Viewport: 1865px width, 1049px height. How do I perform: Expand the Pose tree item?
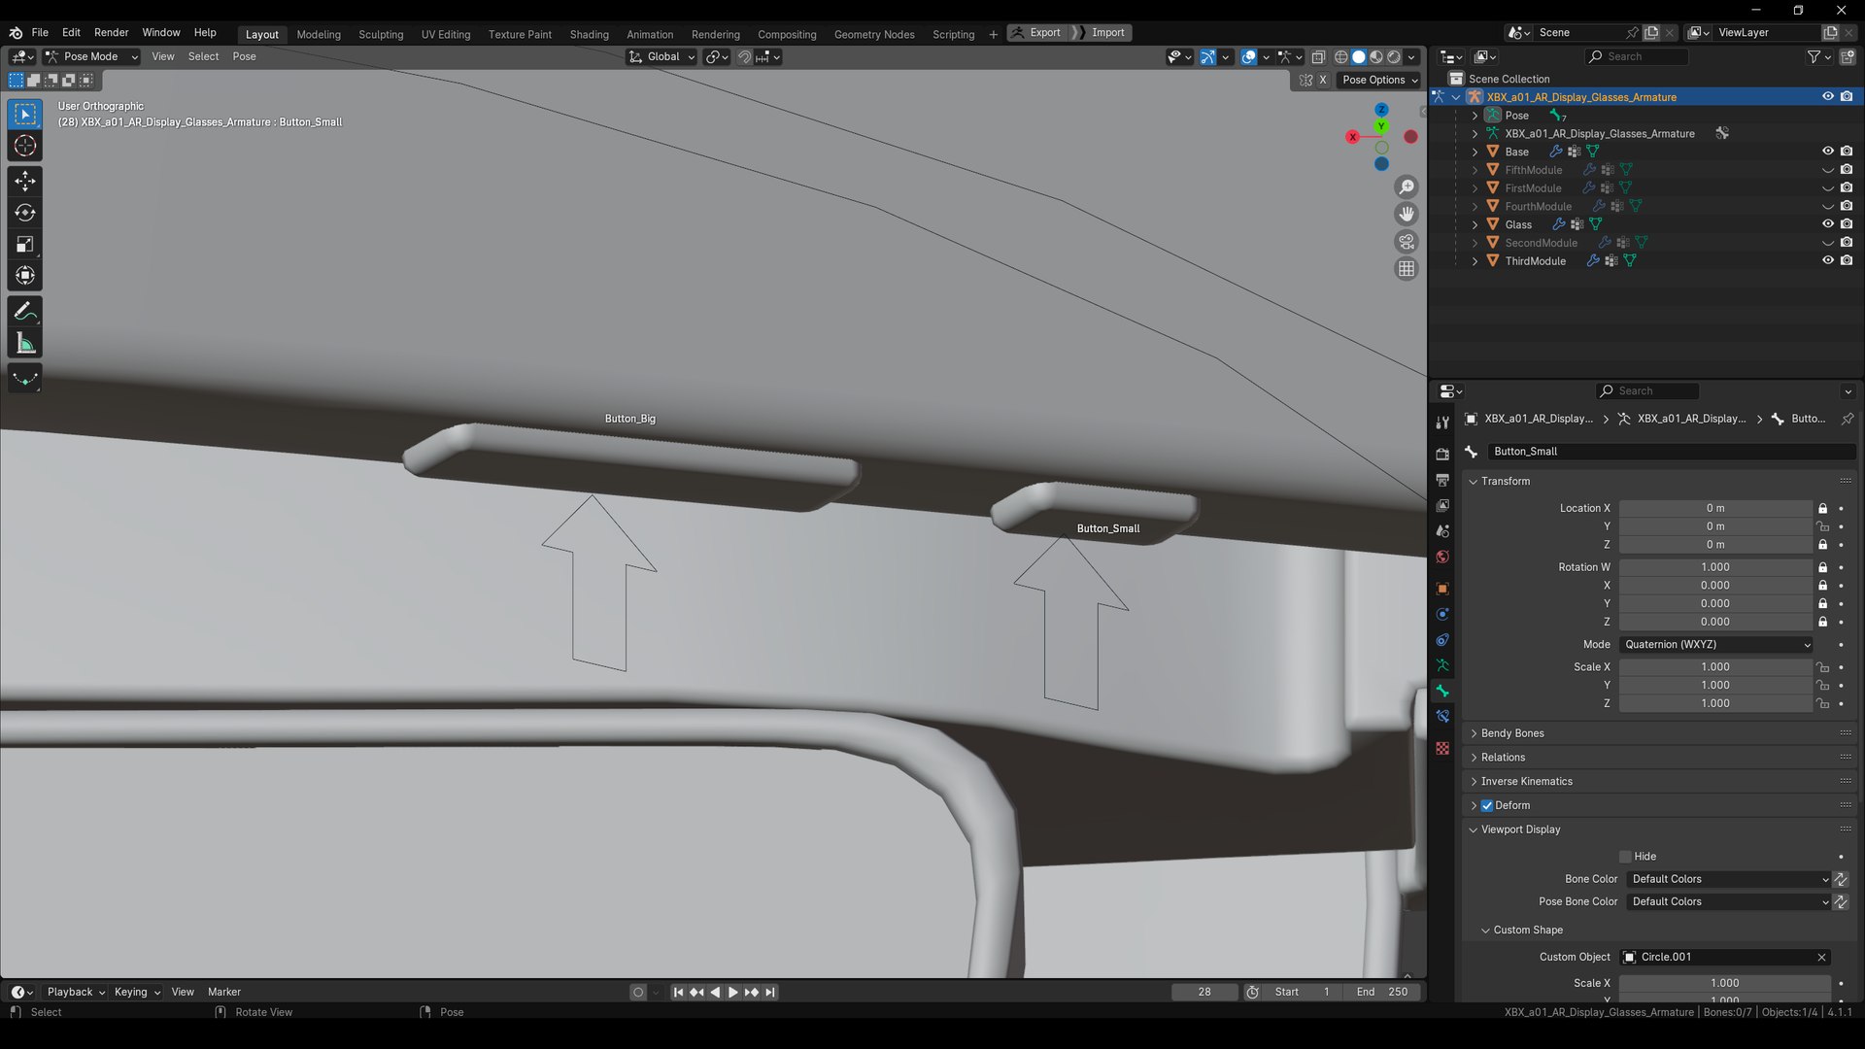1475,116
